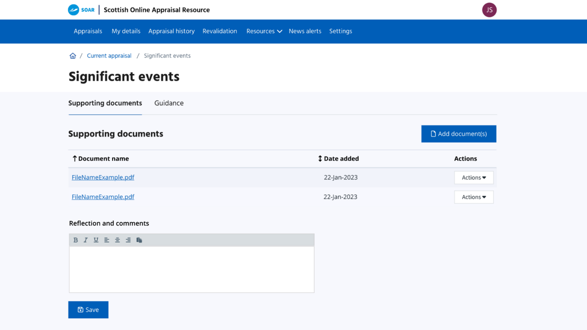
Task: Click Add document(s) button
Action: (x=459, y=134)
